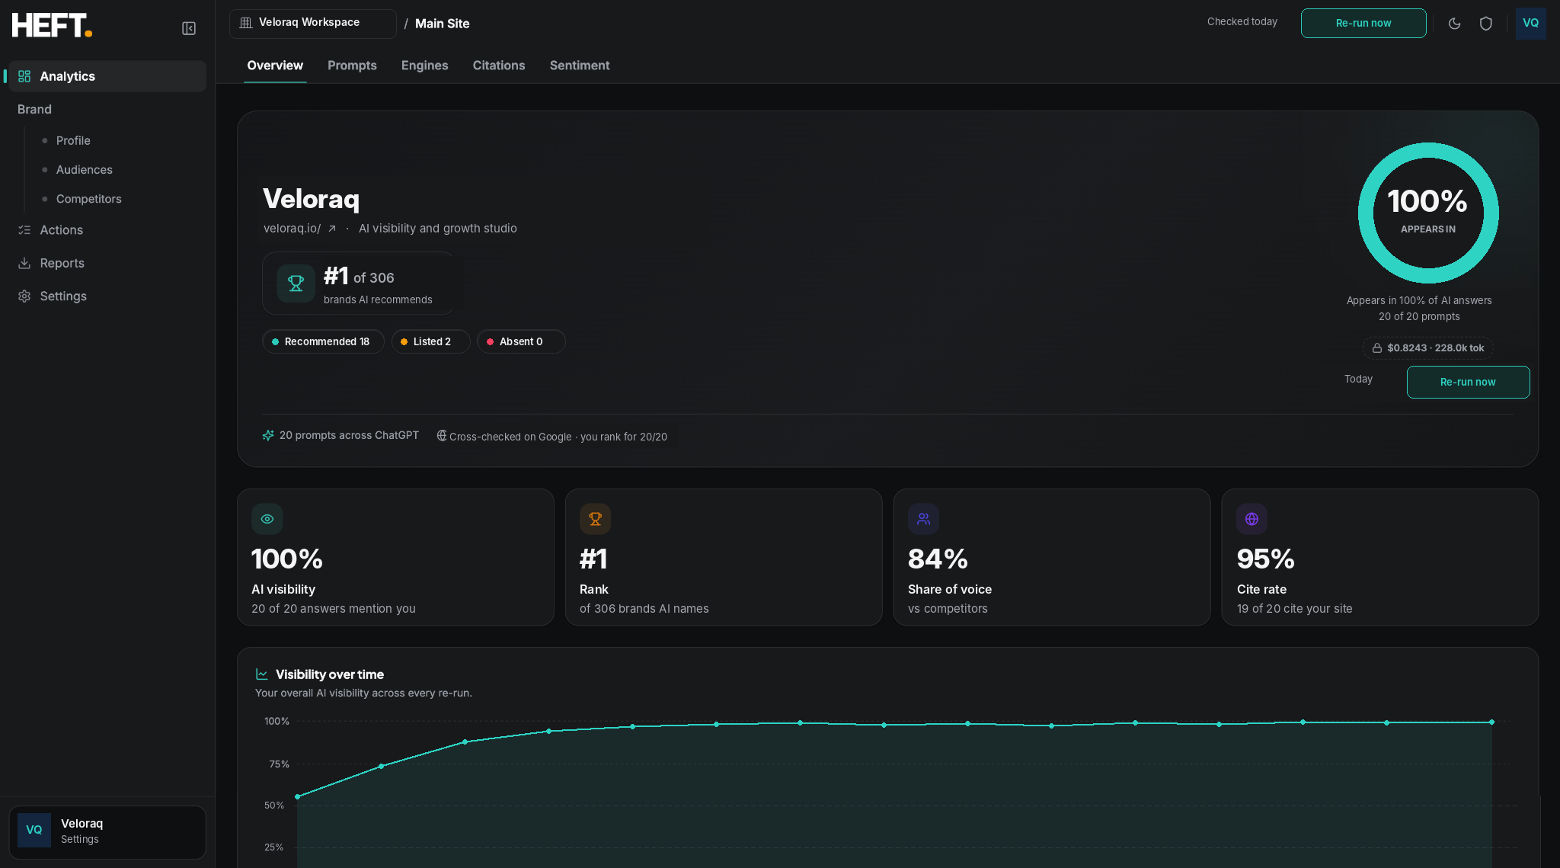Click Re-run now beside Today
Image resolution: width=1560 pixels, height=868 pixels.
(x=1468, y=382)
